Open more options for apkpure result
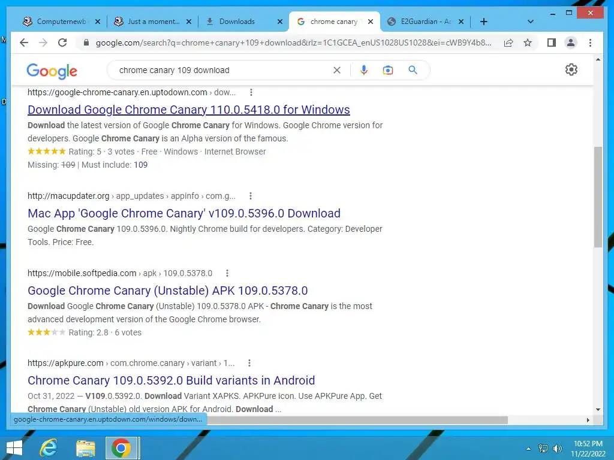The height and width of the screenshot is (460, 614). pos(249,363)
